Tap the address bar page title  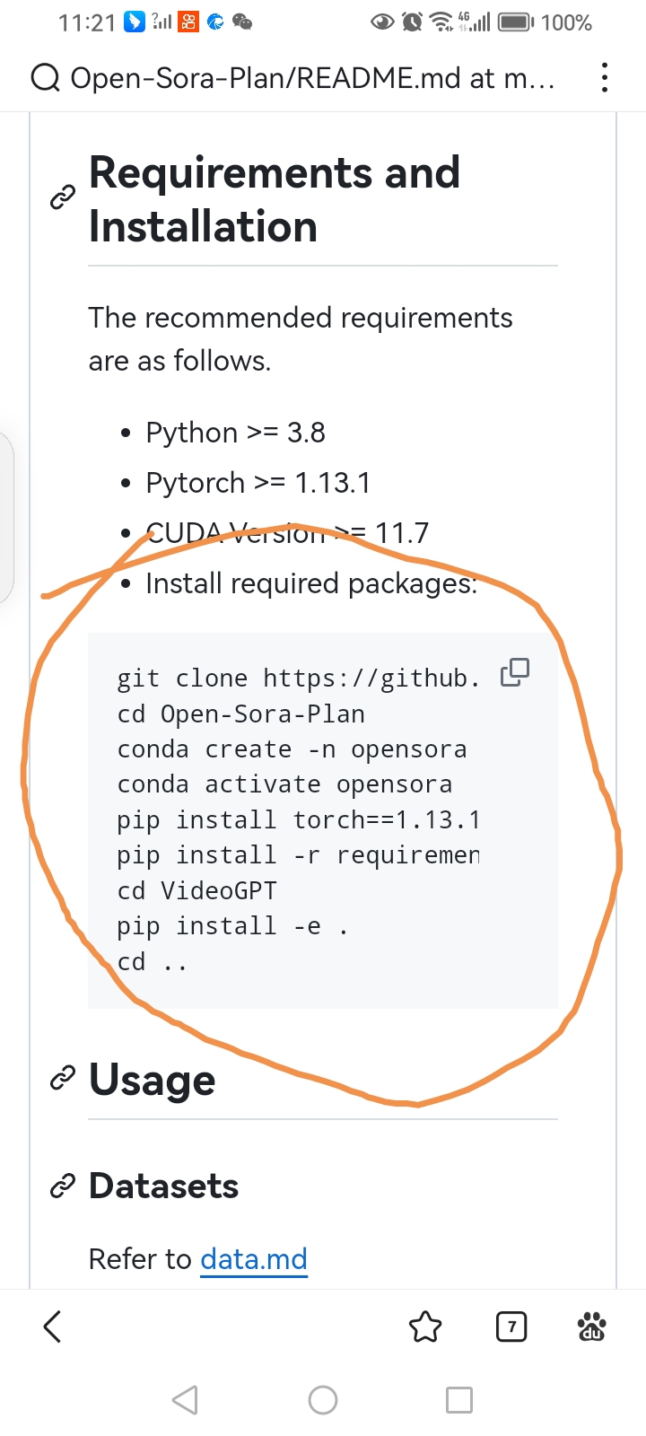312,79
